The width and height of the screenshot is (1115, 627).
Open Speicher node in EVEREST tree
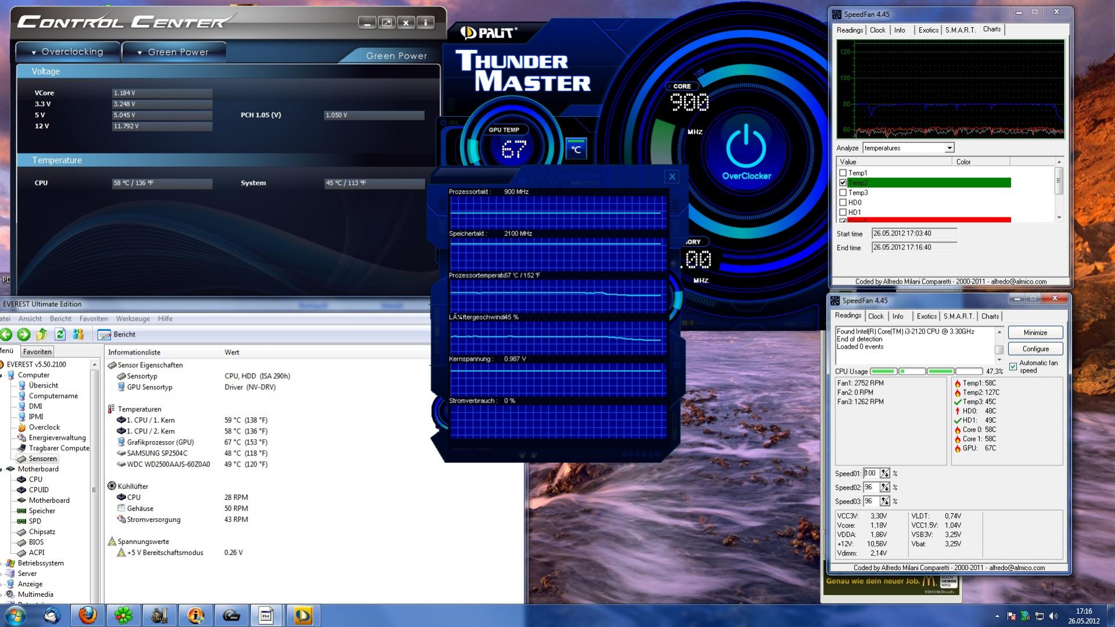42,511
